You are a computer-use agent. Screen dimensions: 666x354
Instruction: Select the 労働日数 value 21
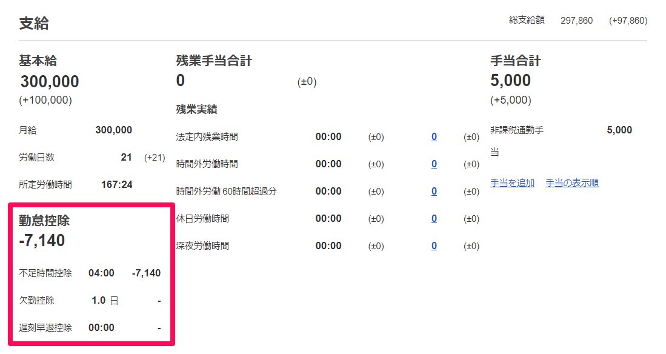(x=126, y=157)
